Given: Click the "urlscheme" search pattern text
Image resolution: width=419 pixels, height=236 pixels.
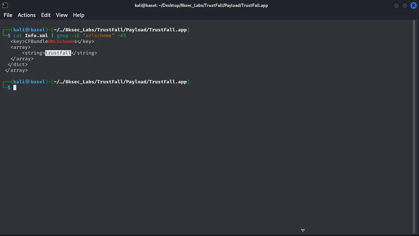Looking at the screenshot, I should coord(99,35).
